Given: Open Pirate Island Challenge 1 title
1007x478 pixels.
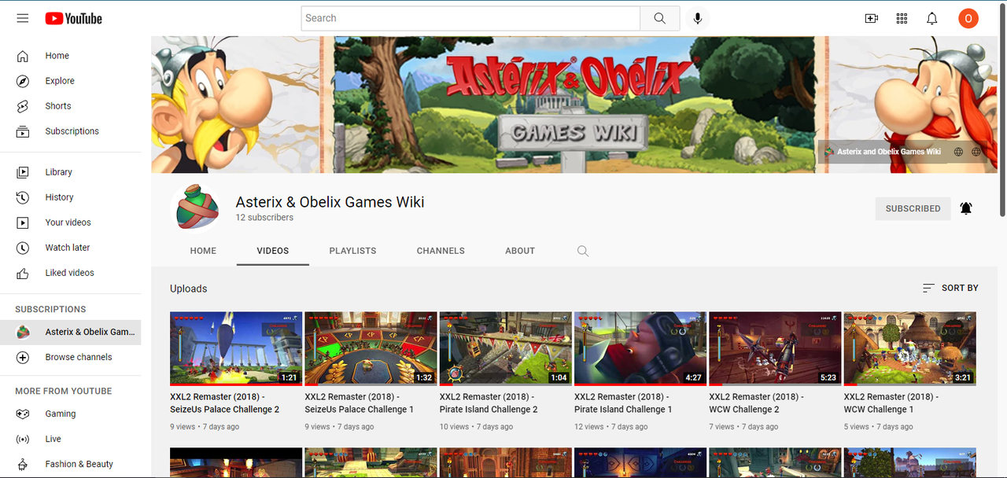Looking at the screenshot, I should click(x=624, y=403).
